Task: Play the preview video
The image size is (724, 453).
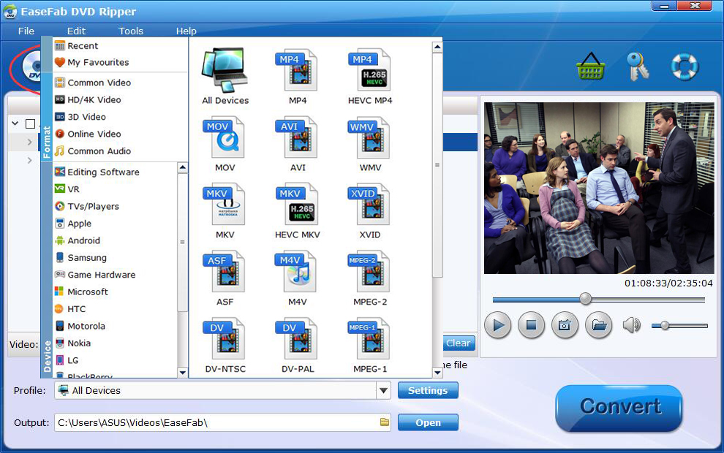Action: pos(498,325)
